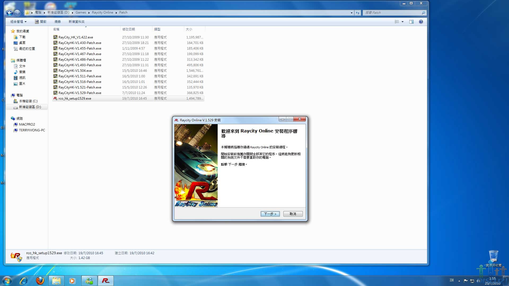Open Internet Explorer from the taskbar

(x=24, y=281)
